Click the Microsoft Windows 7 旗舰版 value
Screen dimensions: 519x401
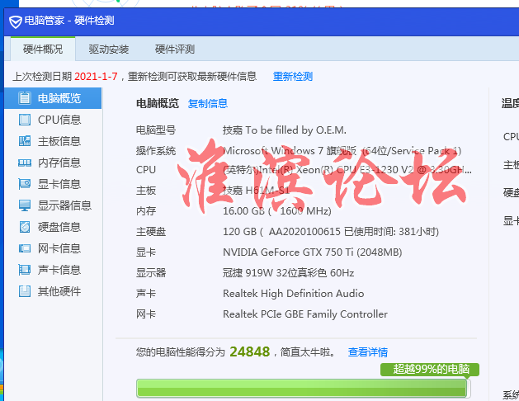coord(342,151)
